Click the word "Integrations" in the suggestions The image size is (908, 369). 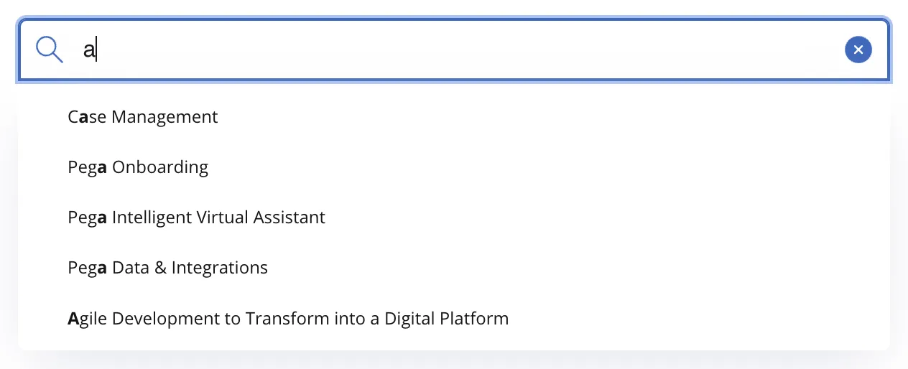tap(220, 268)
